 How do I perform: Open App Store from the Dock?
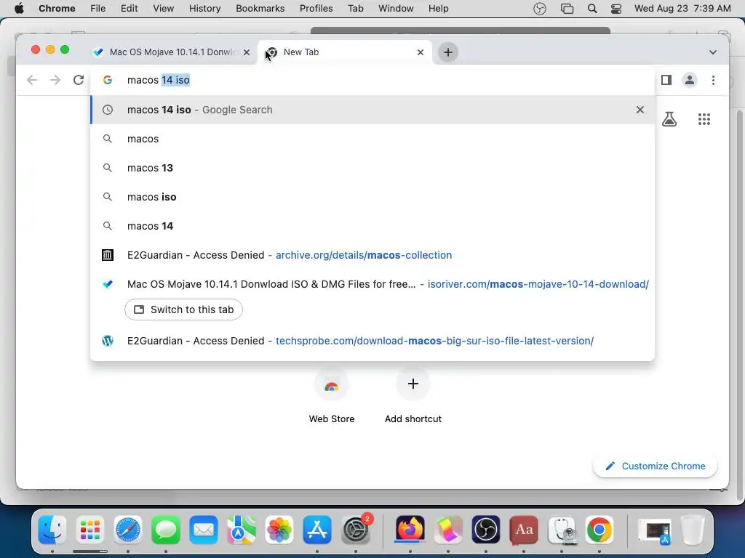point(317,530)
